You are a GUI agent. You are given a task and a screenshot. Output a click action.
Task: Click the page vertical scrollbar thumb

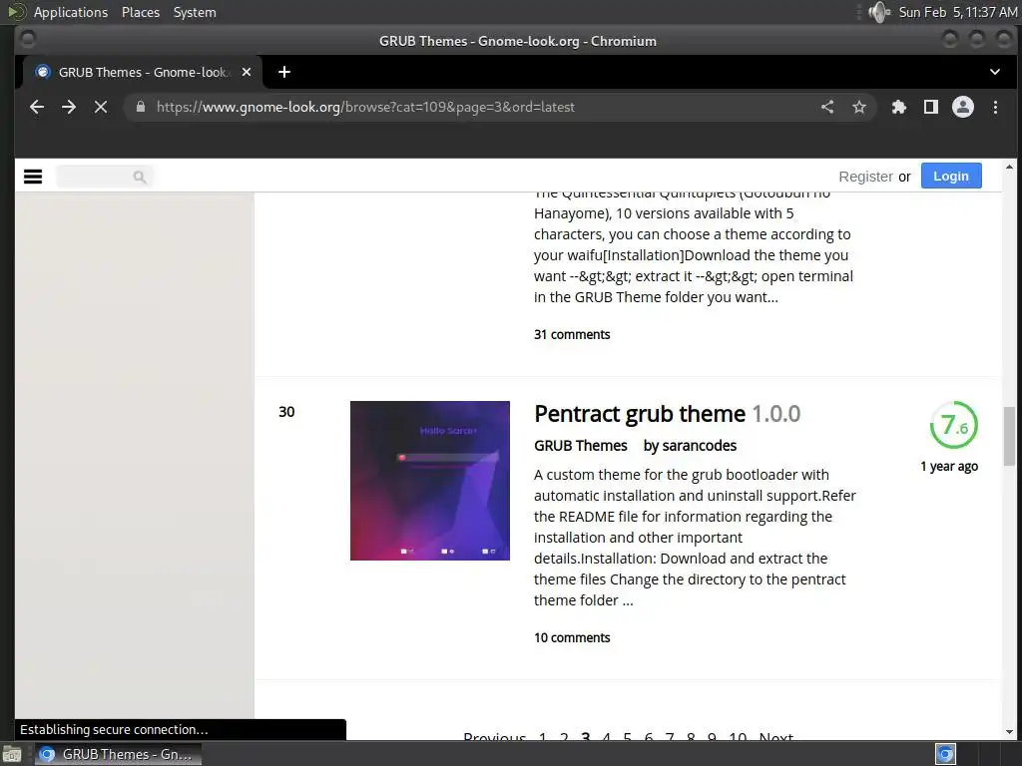tap(1009, 437)
